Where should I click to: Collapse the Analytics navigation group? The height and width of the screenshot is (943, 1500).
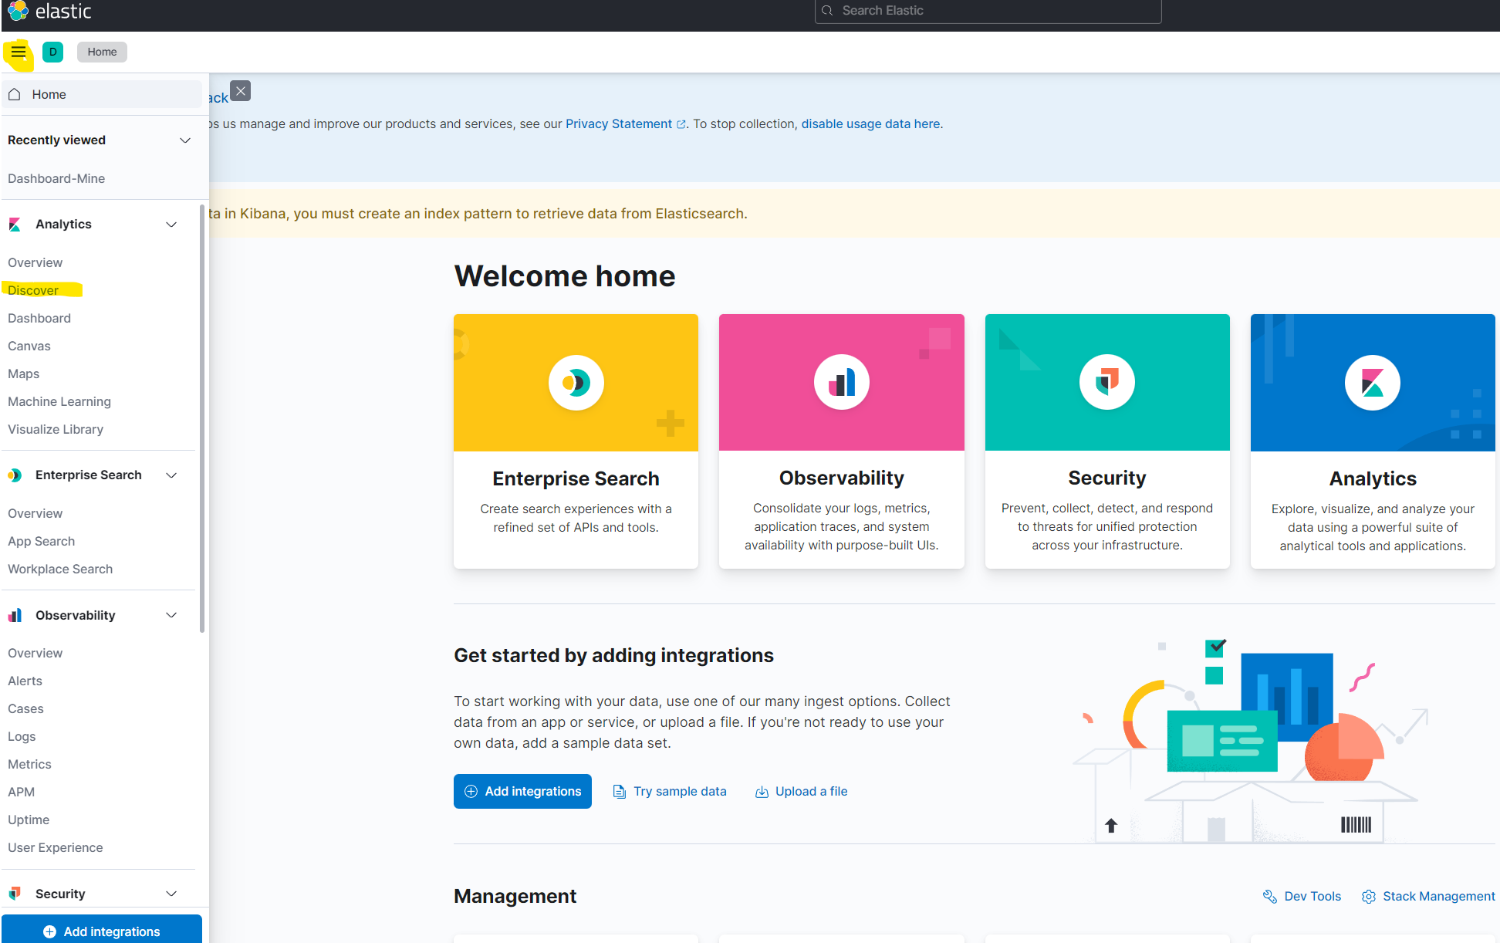pyautogui.click(x=171, y=225)
